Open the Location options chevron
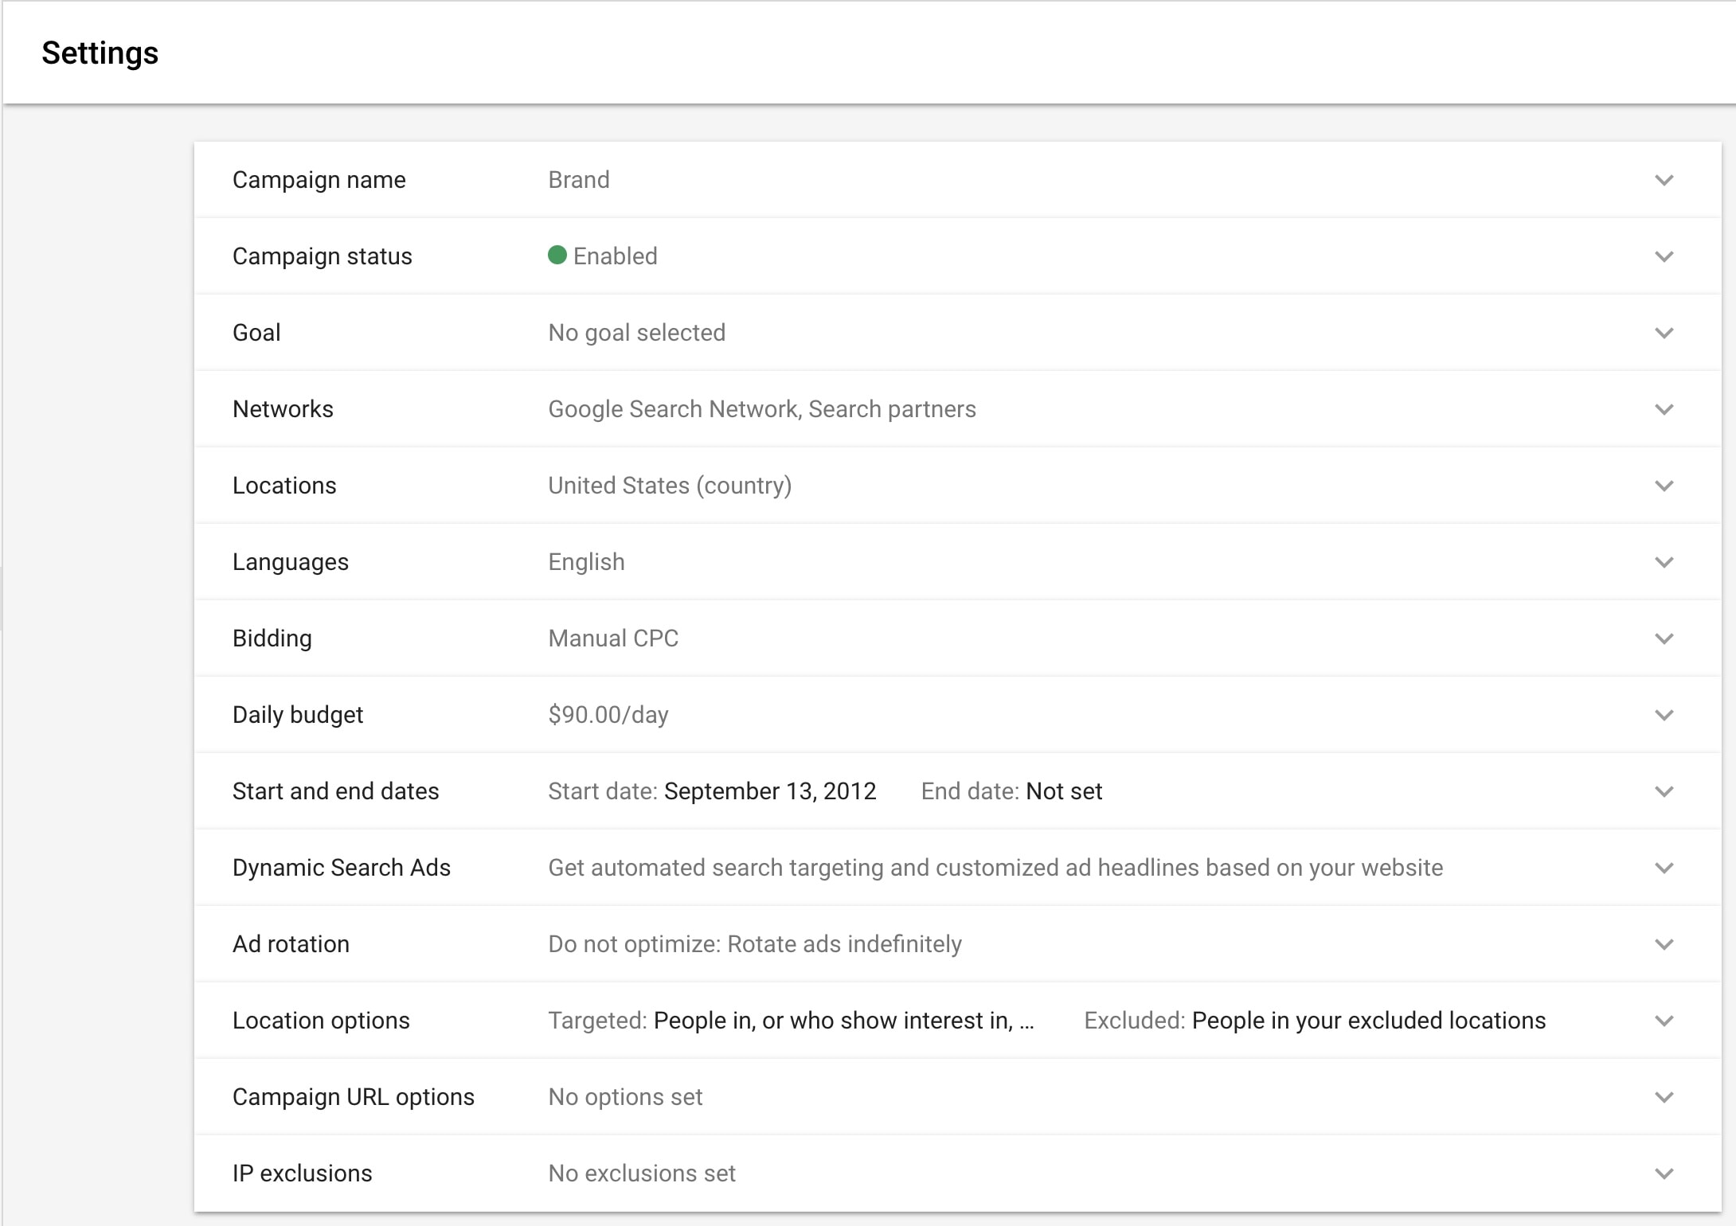 [x=1664, y=1020]
